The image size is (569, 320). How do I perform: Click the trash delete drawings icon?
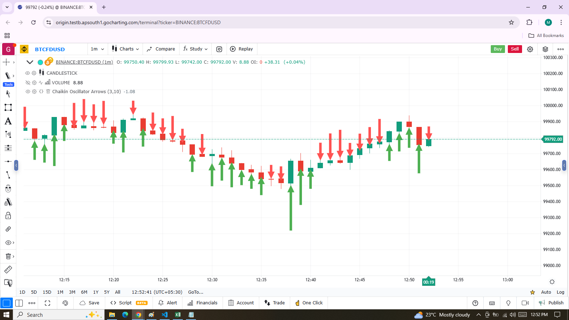click(x=8, y=256)
